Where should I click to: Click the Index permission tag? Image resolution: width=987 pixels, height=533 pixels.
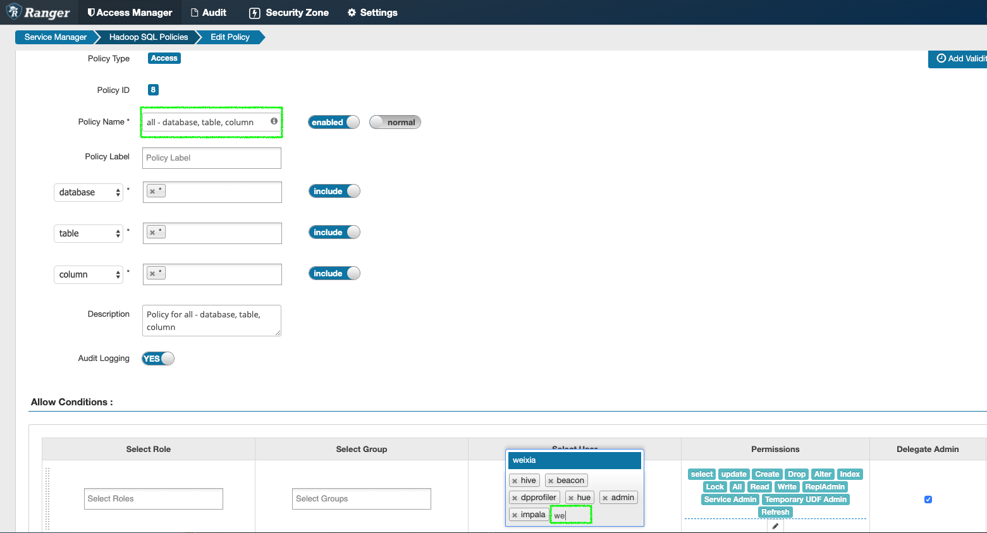click(850, 474)
